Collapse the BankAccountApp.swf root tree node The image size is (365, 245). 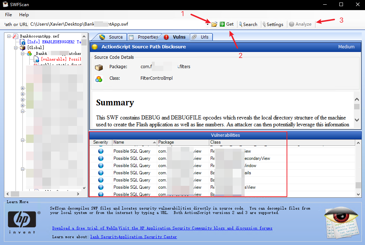click(x=10, y=36)
